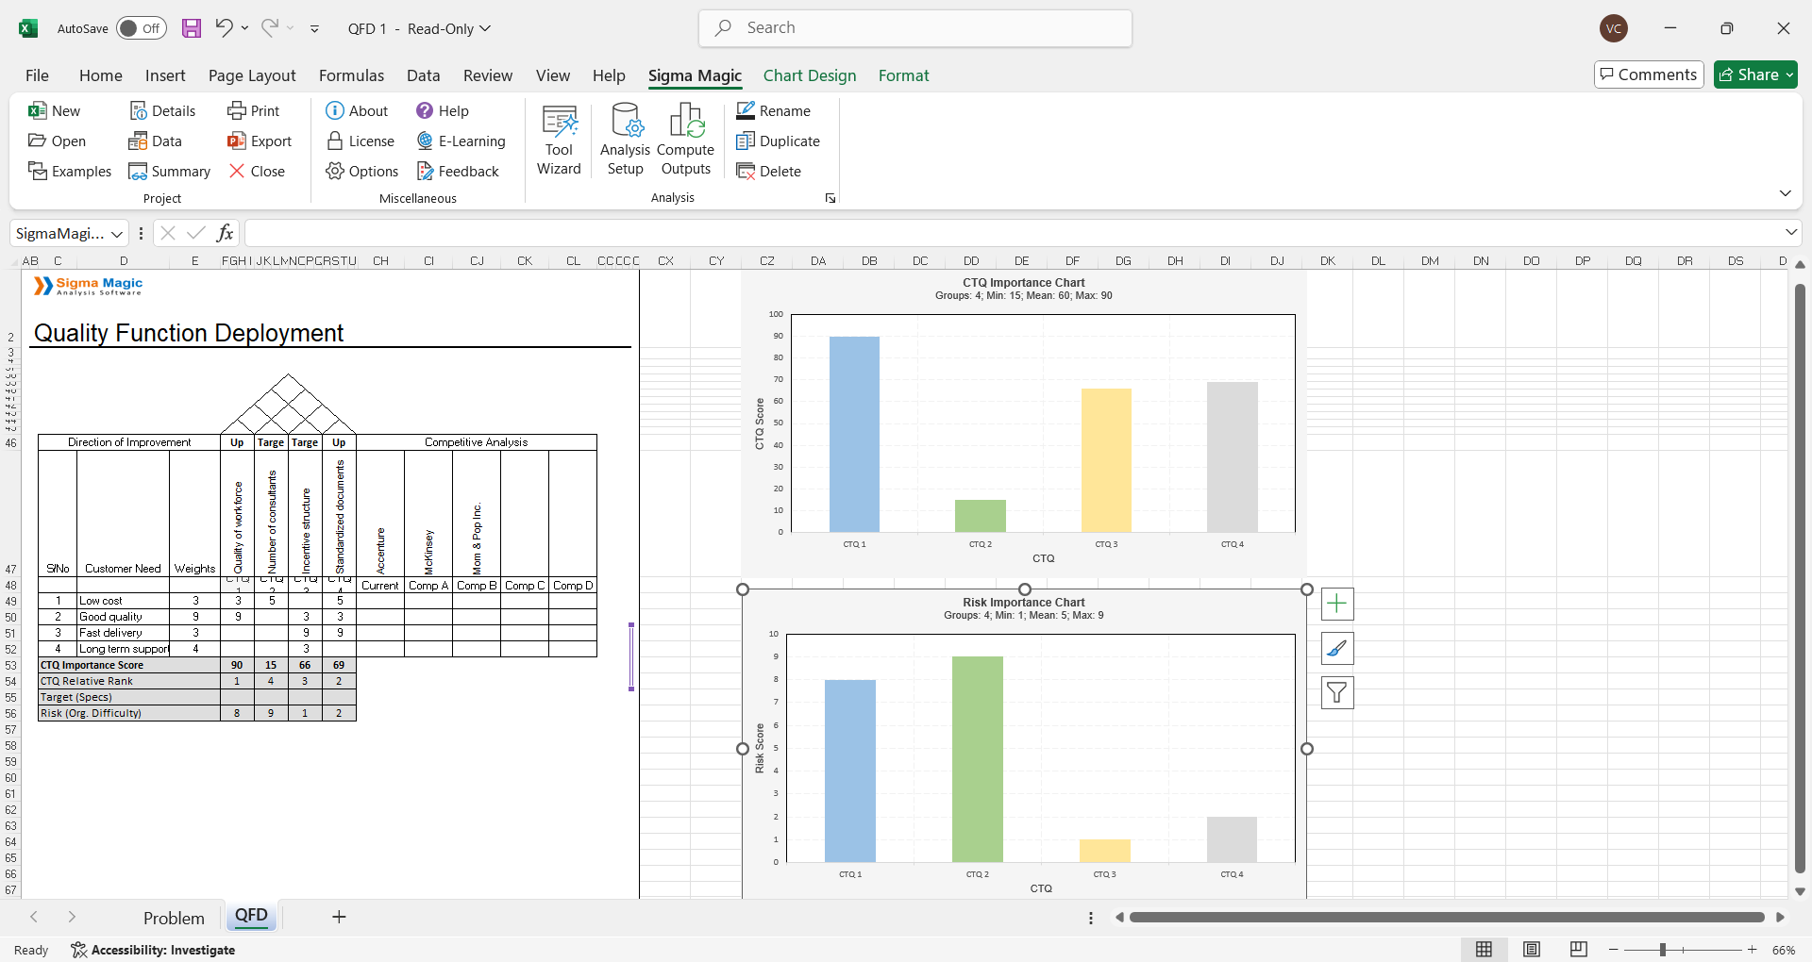Image resolution: width=1812 pixels, height=962 pixels.
Task: Collapse the ribbon with the chevron
Action: (x=1785, y=193)
